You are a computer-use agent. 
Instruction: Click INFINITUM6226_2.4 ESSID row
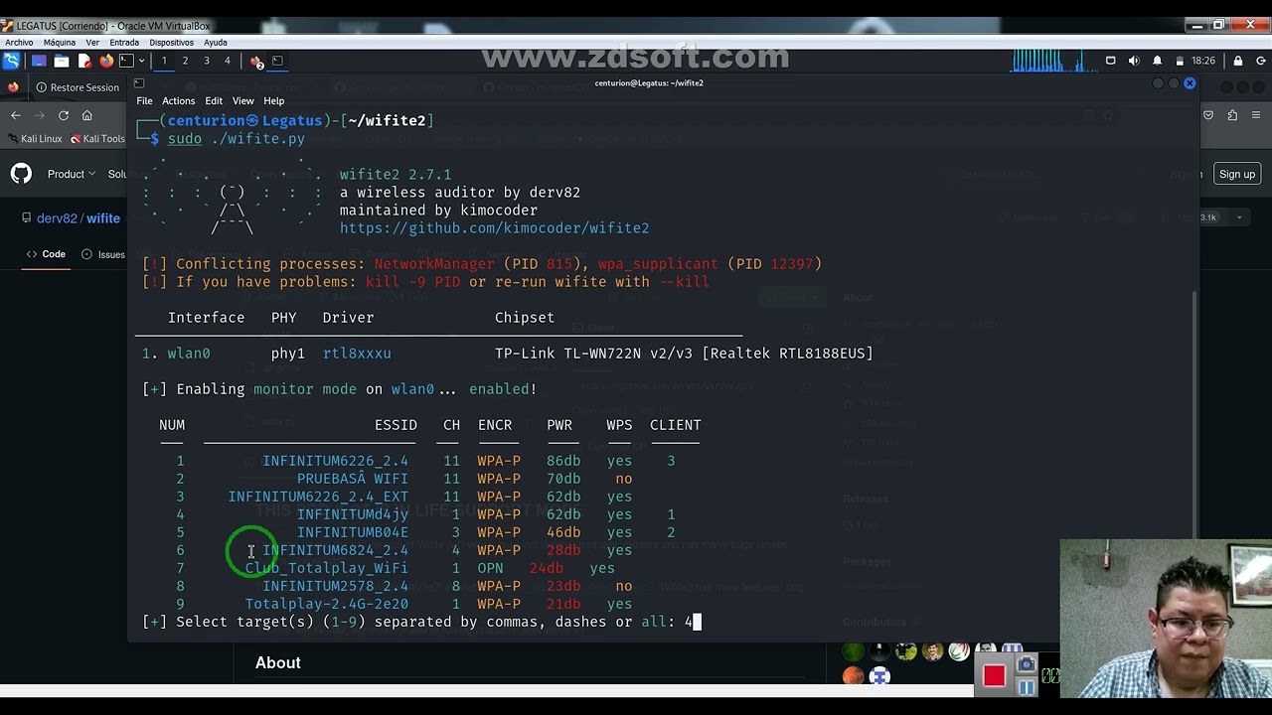coord(335,461)
